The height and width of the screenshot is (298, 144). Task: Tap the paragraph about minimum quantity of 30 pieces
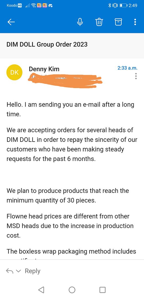point(68,195)
